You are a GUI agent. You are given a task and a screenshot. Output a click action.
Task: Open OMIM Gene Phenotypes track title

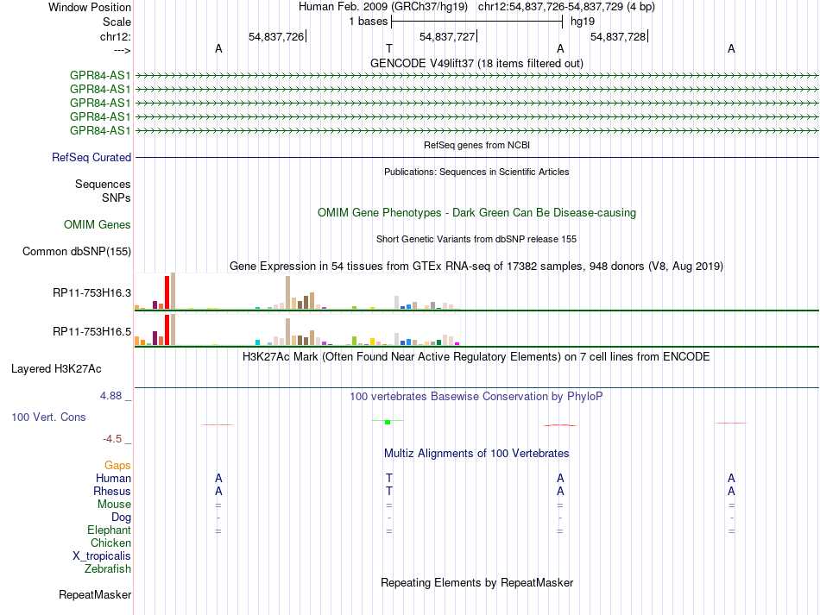pos(476,213)
